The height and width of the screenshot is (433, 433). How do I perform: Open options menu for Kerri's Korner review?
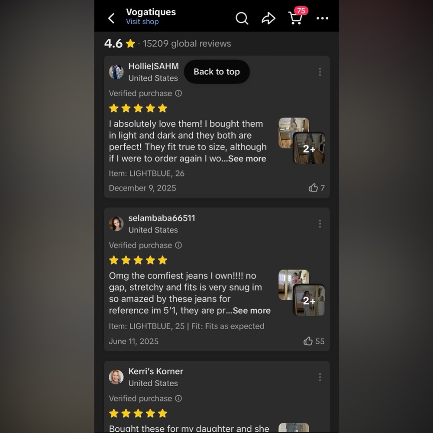320,377
